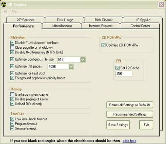Switch to the XP Services tab

click(25, 20)
